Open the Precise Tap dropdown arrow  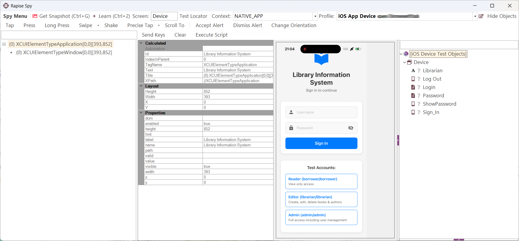point(159,26)
